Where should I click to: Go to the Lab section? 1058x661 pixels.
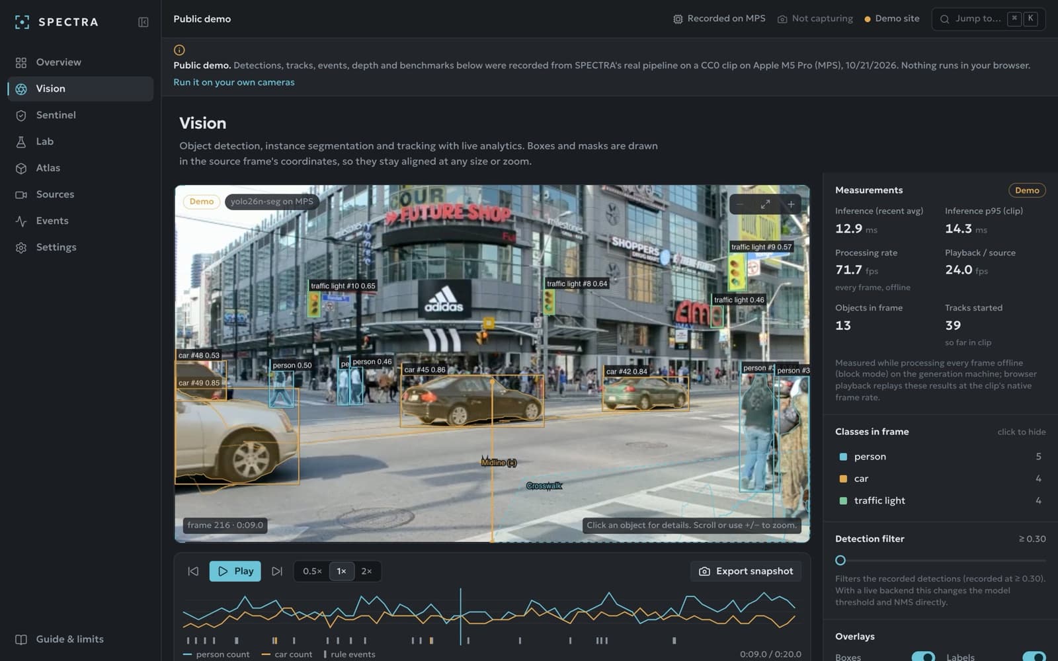pos(80,141)
